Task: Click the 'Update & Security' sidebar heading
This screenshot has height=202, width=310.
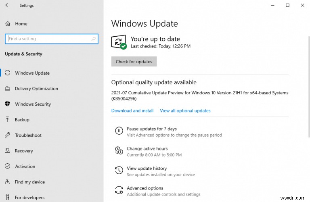Action: click(23, 54)
